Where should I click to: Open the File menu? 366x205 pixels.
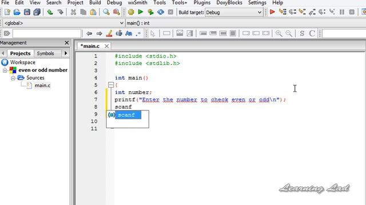(5, 3)
